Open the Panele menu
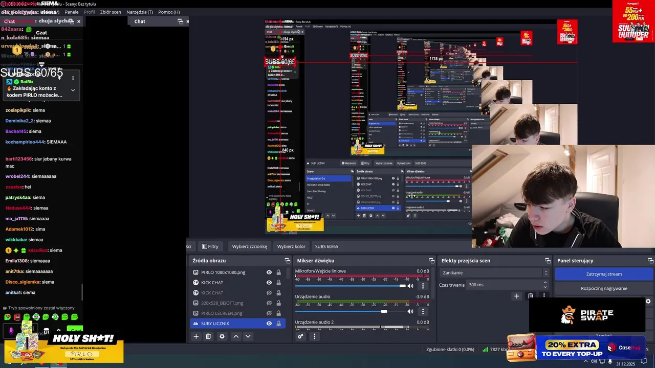Image resolution: width=655 pixels, height=368 pixels. click(x=72, y=12)
